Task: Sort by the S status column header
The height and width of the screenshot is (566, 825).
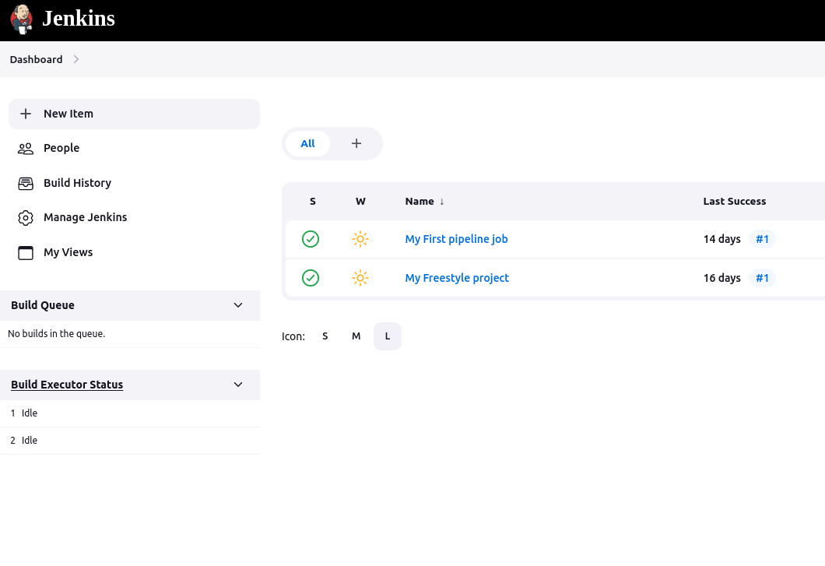Action: (x=313, y=202)
